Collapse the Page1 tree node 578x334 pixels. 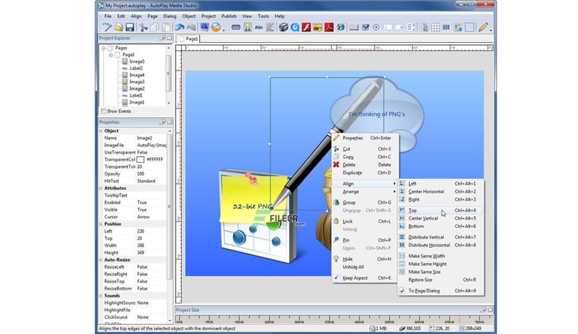click(111, 55)
